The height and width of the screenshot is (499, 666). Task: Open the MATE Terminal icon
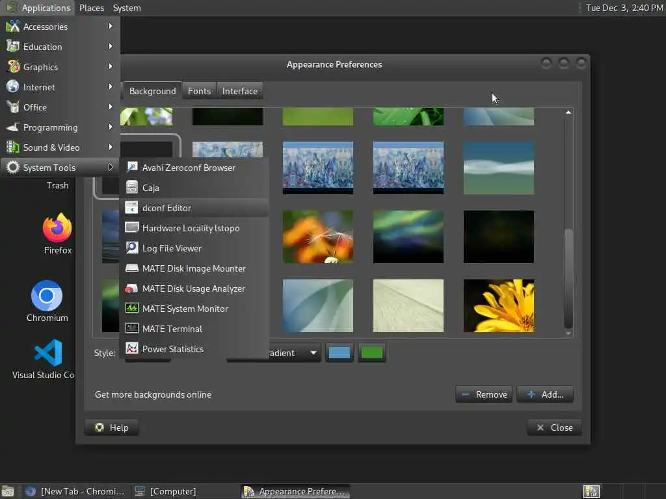tap(131, 328)
